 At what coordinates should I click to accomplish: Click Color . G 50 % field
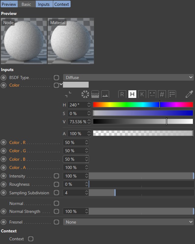tap(76, 151)
